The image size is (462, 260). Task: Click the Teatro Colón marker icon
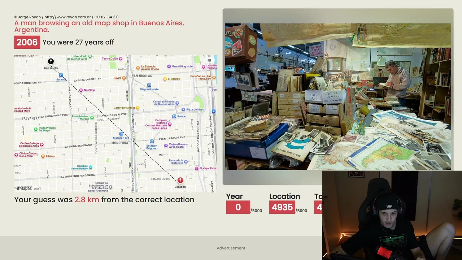pyautogui.click(x=121, y=58)
